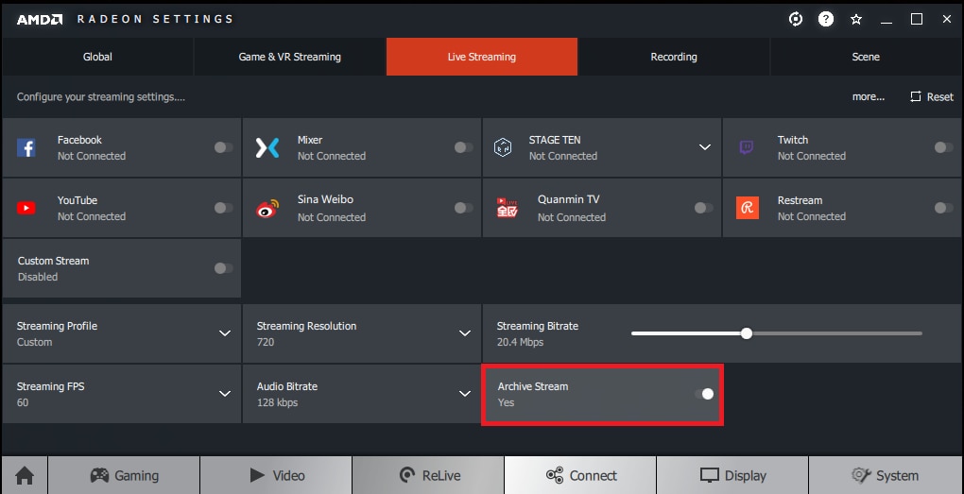Open Help with the question mark icon
Screen dimensions: 964x494
pyautogui.click(x=826, y=19)
